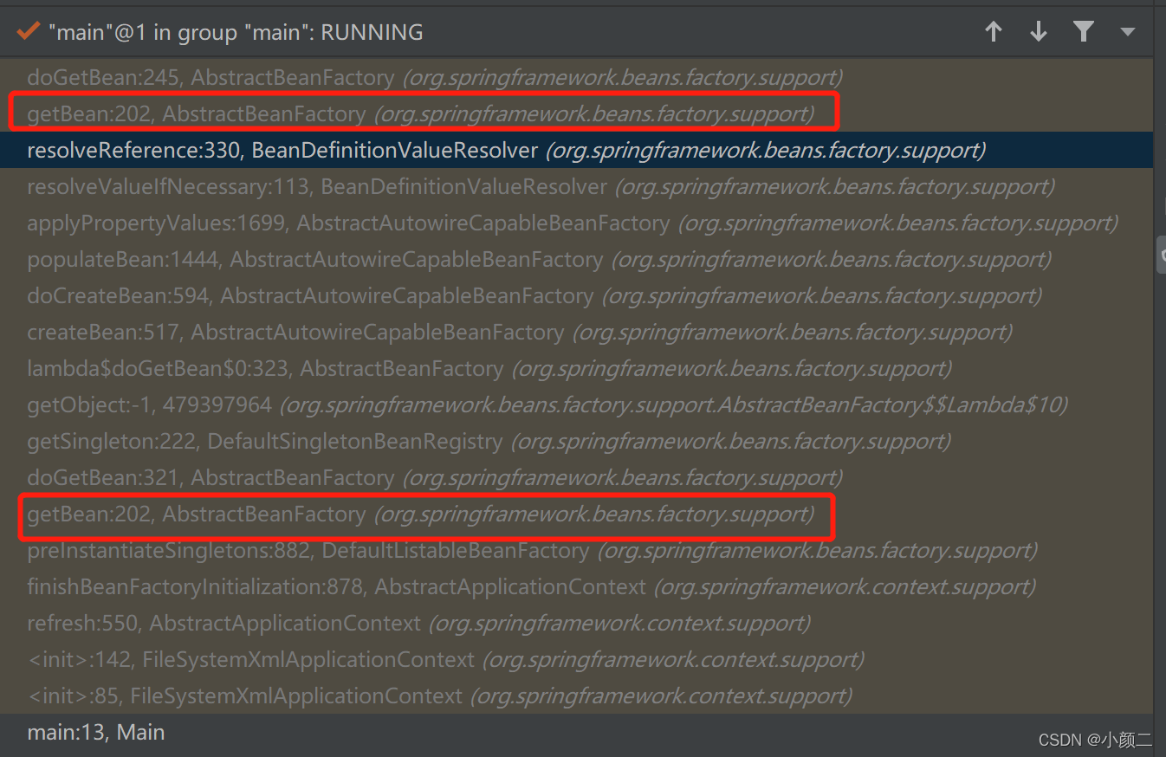Select frame doCreateBean:594
The width and height of the screenshot is (1166, 757).
576,295
